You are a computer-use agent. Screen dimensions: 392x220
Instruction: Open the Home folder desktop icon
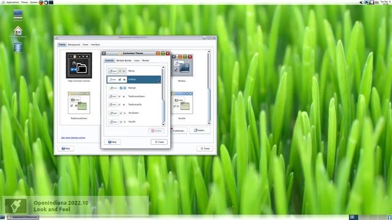click(18, 32)
